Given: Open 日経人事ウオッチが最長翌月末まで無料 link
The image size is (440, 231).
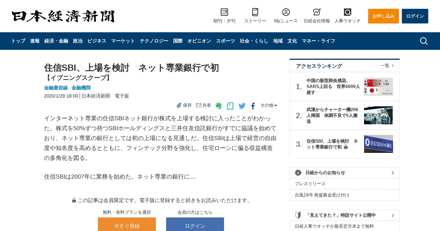Looking at the screenshot, I should point(334,226).
